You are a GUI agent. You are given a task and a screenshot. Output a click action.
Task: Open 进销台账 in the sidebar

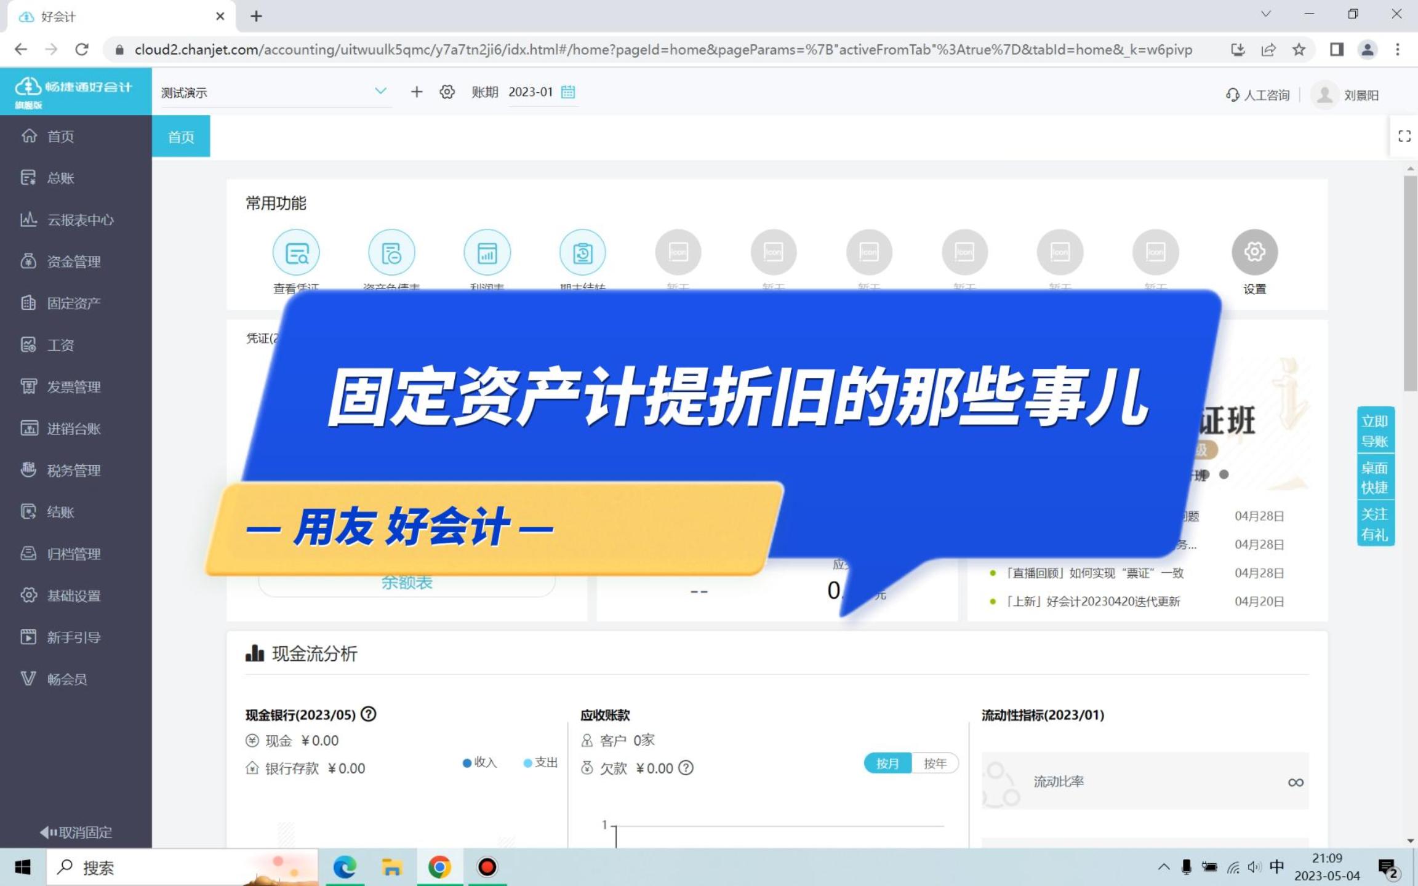coord(76,429)
